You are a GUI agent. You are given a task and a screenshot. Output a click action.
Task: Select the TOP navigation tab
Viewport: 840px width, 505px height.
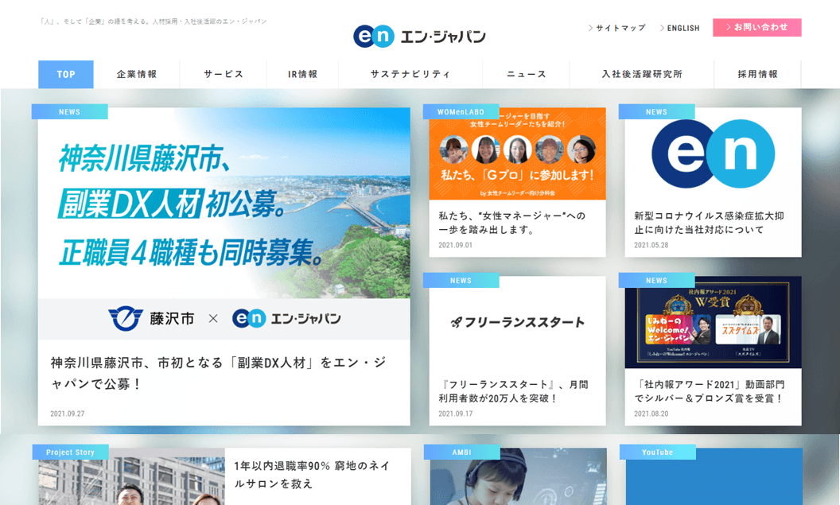click(65, 74)
